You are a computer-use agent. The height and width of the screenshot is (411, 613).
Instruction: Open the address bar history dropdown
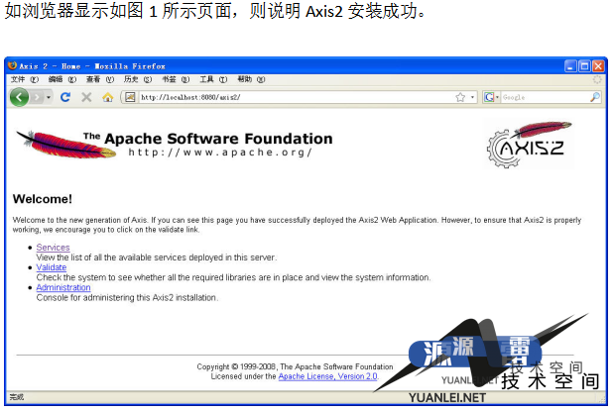click(472, 97)
